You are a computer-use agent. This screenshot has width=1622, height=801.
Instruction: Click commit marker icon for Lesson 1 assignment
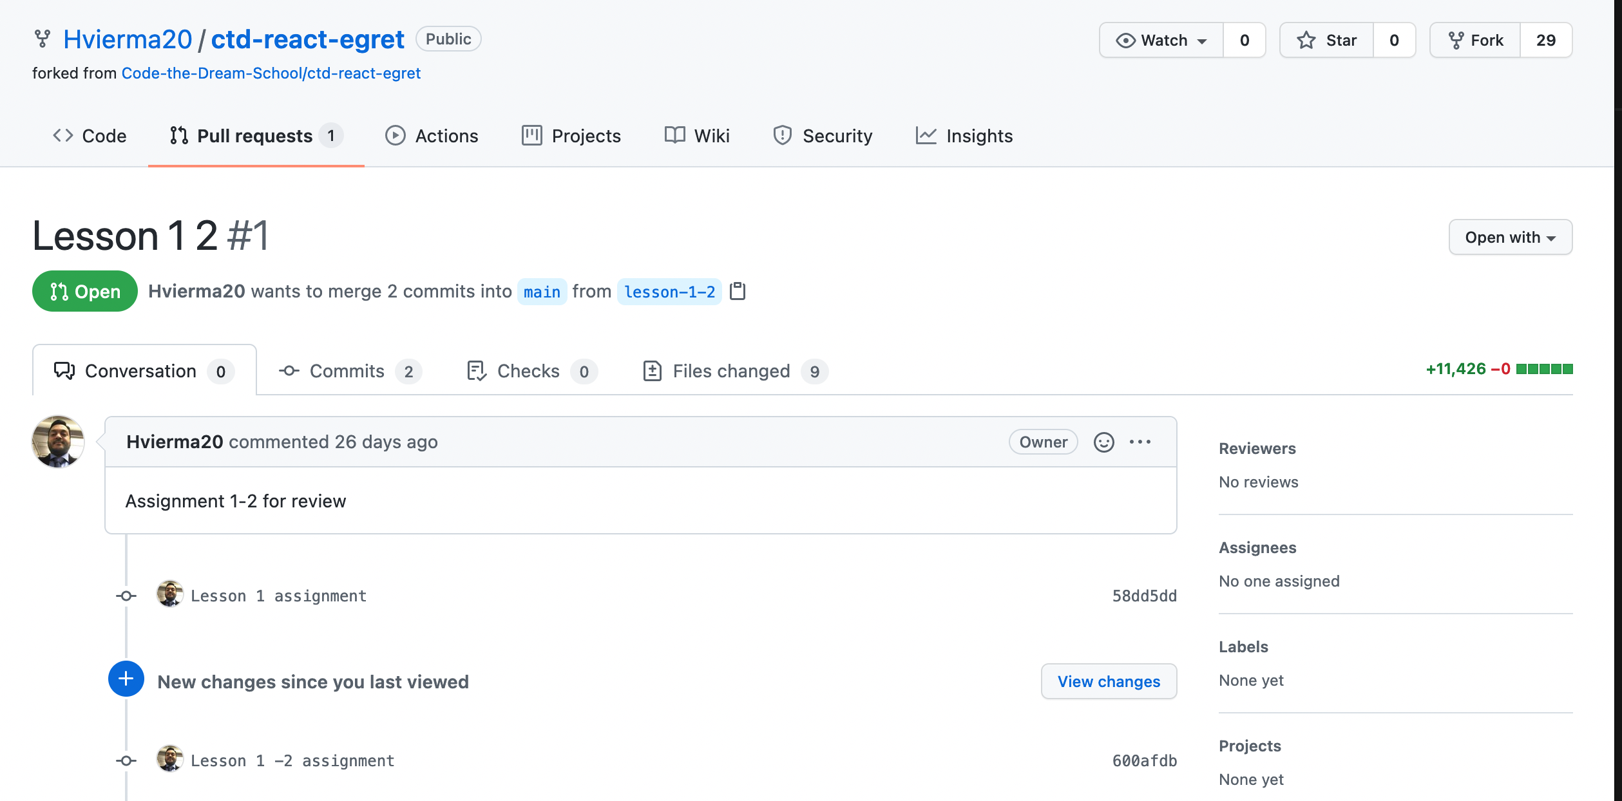coord(126,596)
